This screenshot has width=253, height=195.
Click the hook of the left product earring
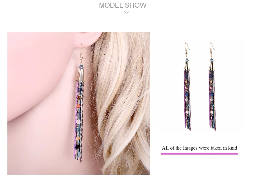coord(187,48)
